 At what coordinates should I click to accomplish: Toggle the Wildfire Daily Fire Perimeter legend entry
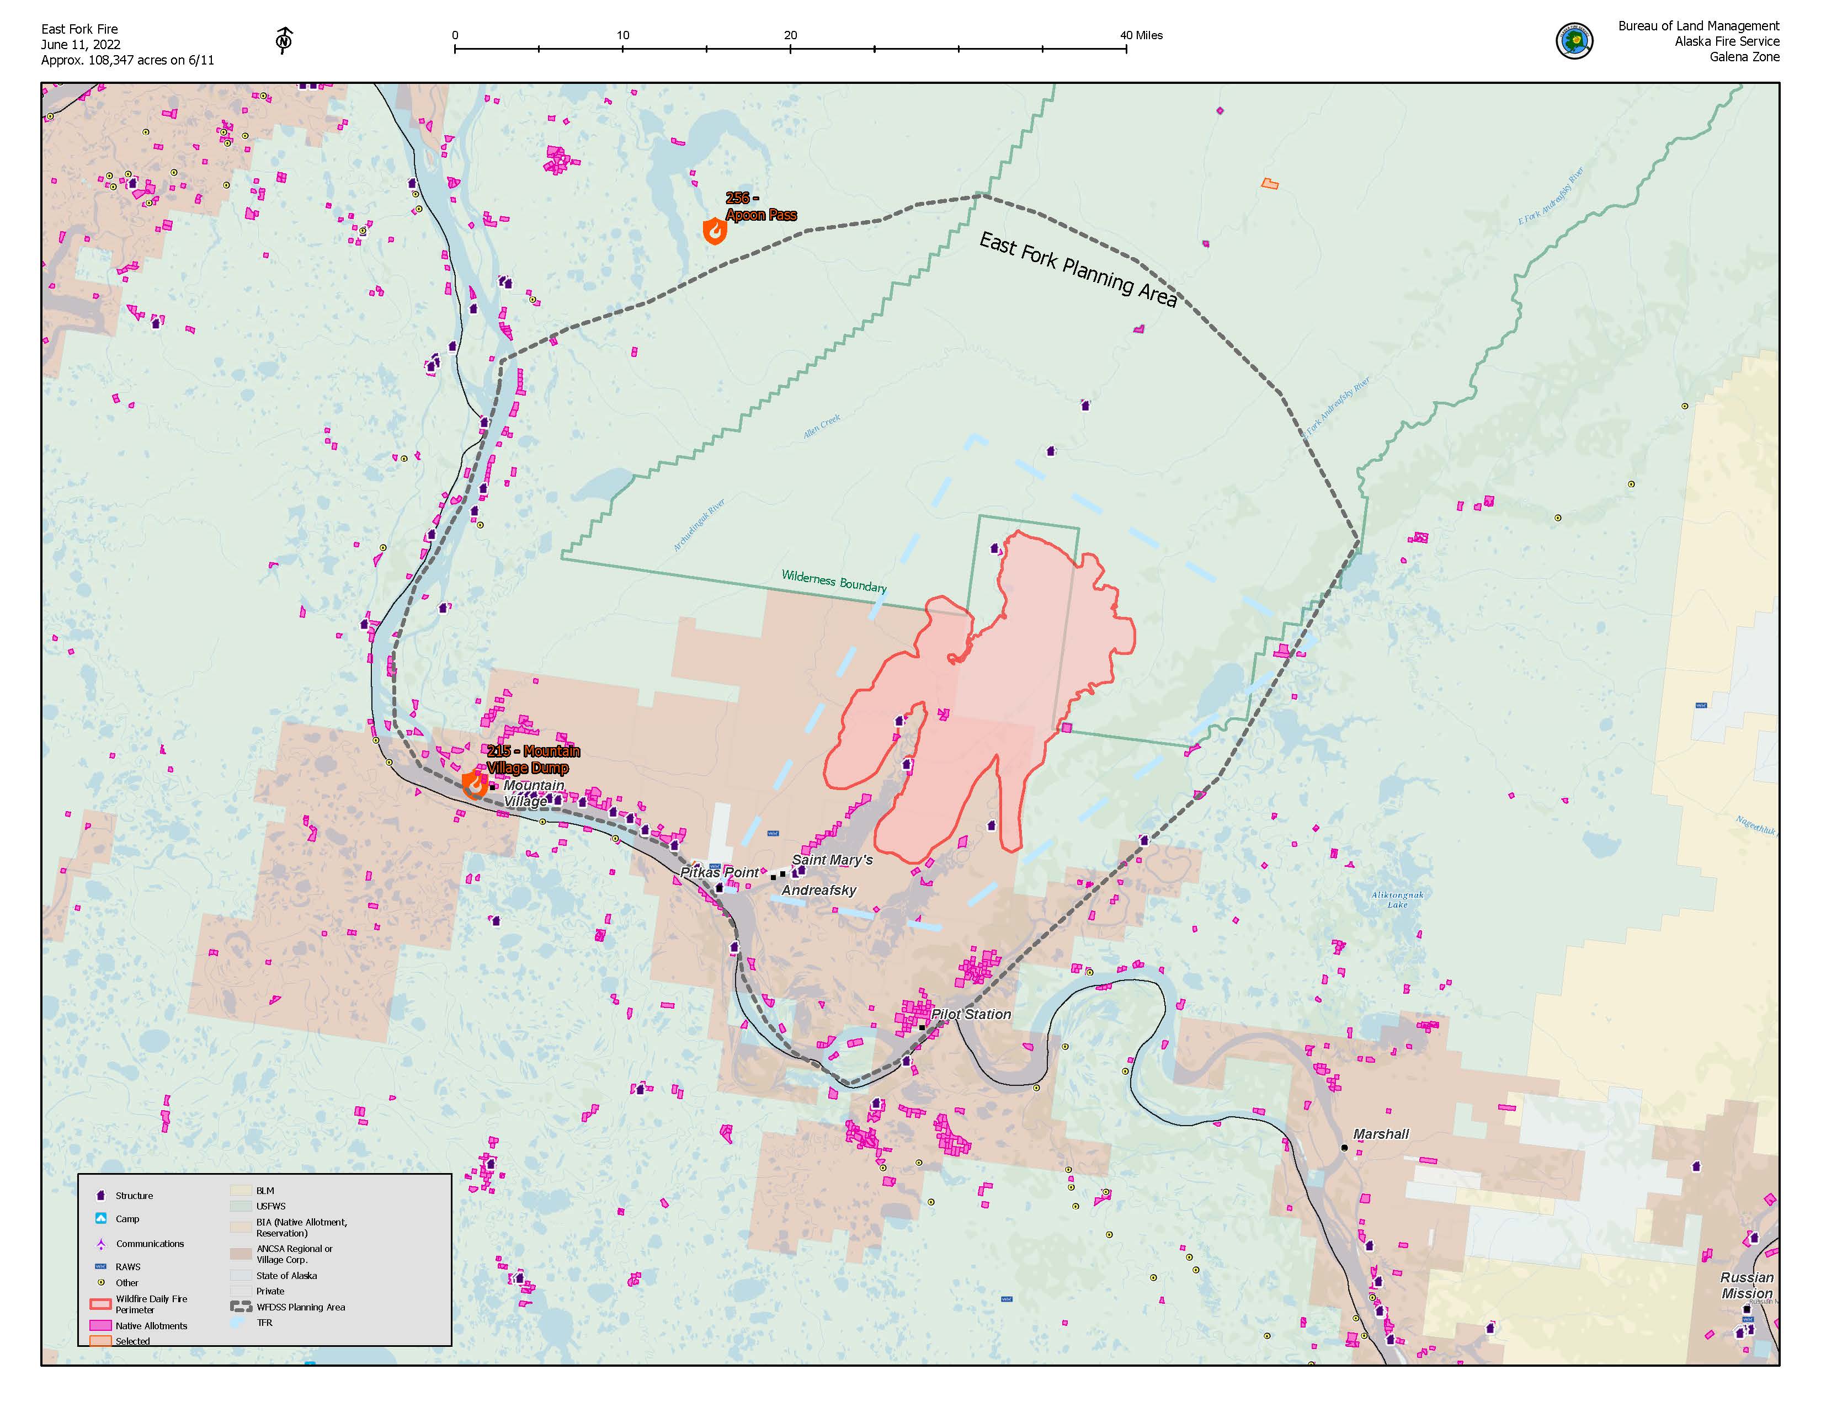tap(101, 1304)
